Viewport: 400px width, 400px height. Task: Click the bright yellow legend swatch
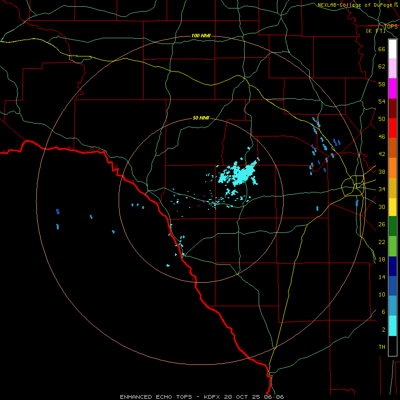(x=392, y=207)
